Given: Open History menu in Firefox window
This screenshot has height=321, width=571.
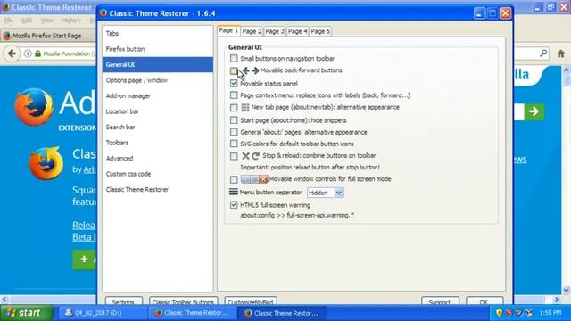Looking at the screenshot, I should coord(71,20).
